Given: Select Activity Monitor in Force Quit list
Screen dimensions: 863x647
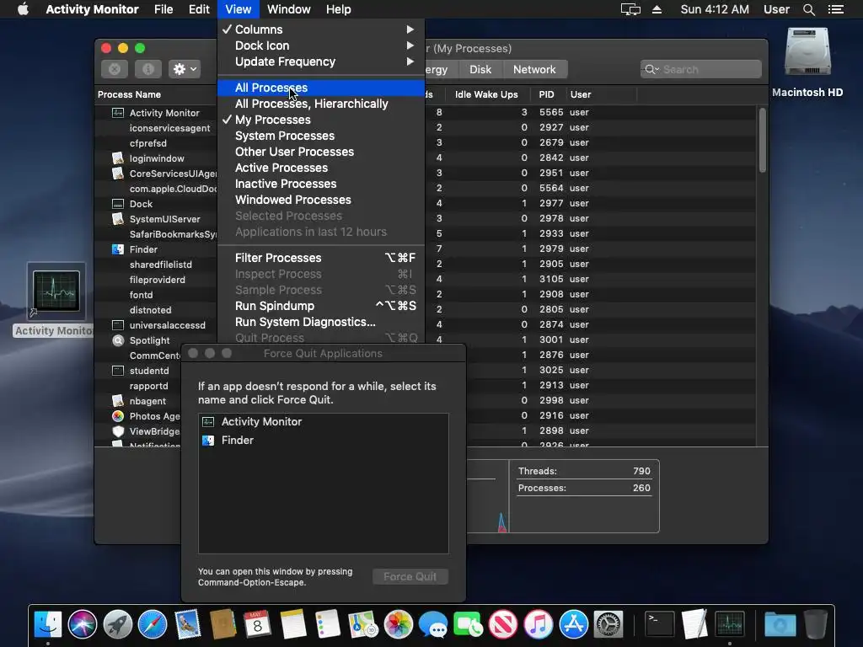Looking at the screenshot, I should (323, 421).
